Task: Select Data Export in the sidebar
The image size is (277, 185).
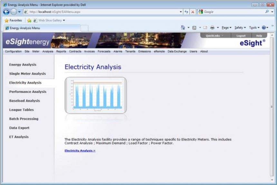Action: 19,128
